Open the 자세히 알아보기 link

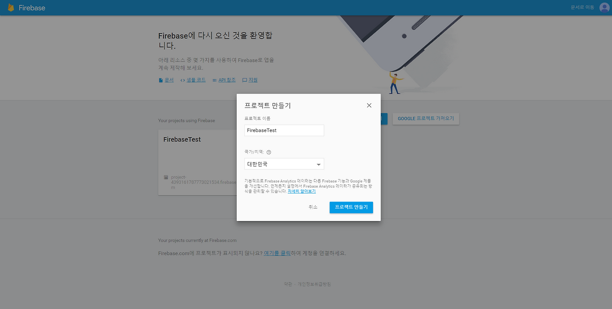click(x=302, y=191)
